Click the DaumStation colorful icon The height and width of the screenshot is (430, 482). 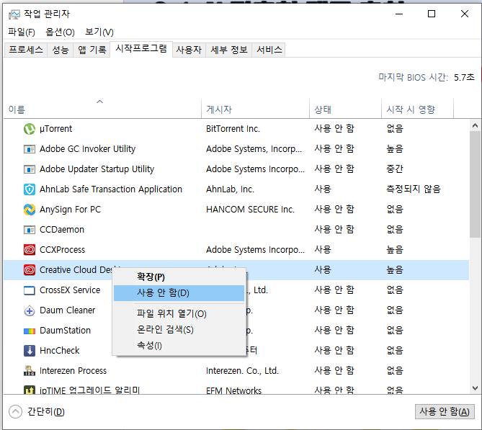point(30,331)
